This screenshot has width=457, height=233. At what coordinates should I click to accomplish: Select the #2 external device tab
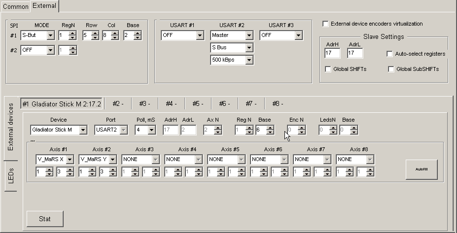click(118, 104)
